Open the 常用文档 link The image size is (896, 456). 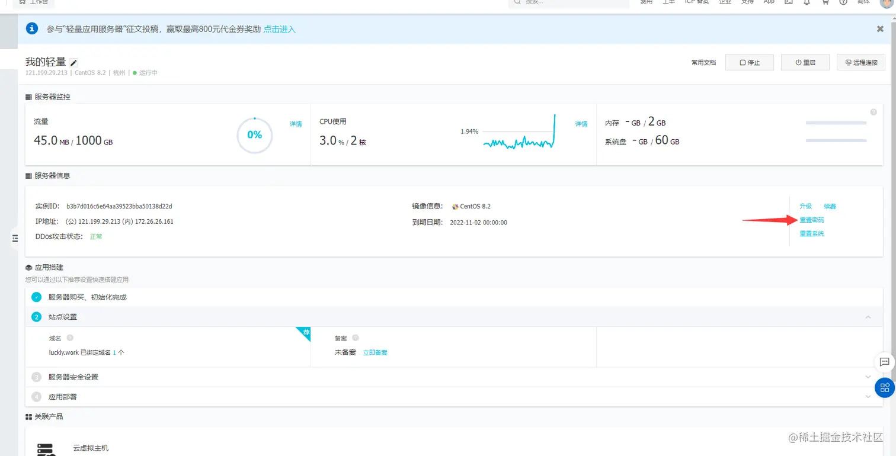tap(703, 62)
